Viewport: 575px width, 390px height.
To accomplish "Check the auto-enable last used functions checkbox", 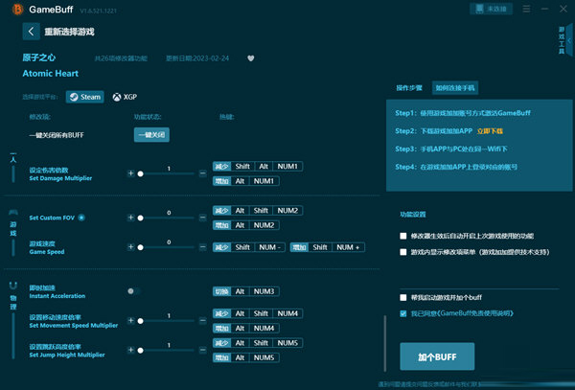I will [x=402, y=236].
